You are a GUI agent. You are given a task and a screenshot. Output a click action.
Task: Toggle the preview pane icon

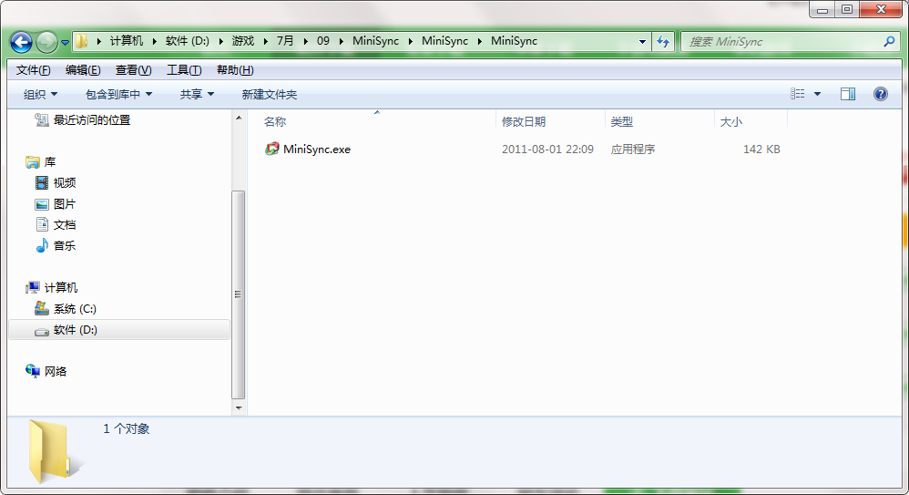848,94
